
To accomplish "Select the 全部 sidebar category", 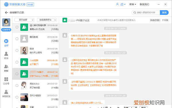I will 6,43.
